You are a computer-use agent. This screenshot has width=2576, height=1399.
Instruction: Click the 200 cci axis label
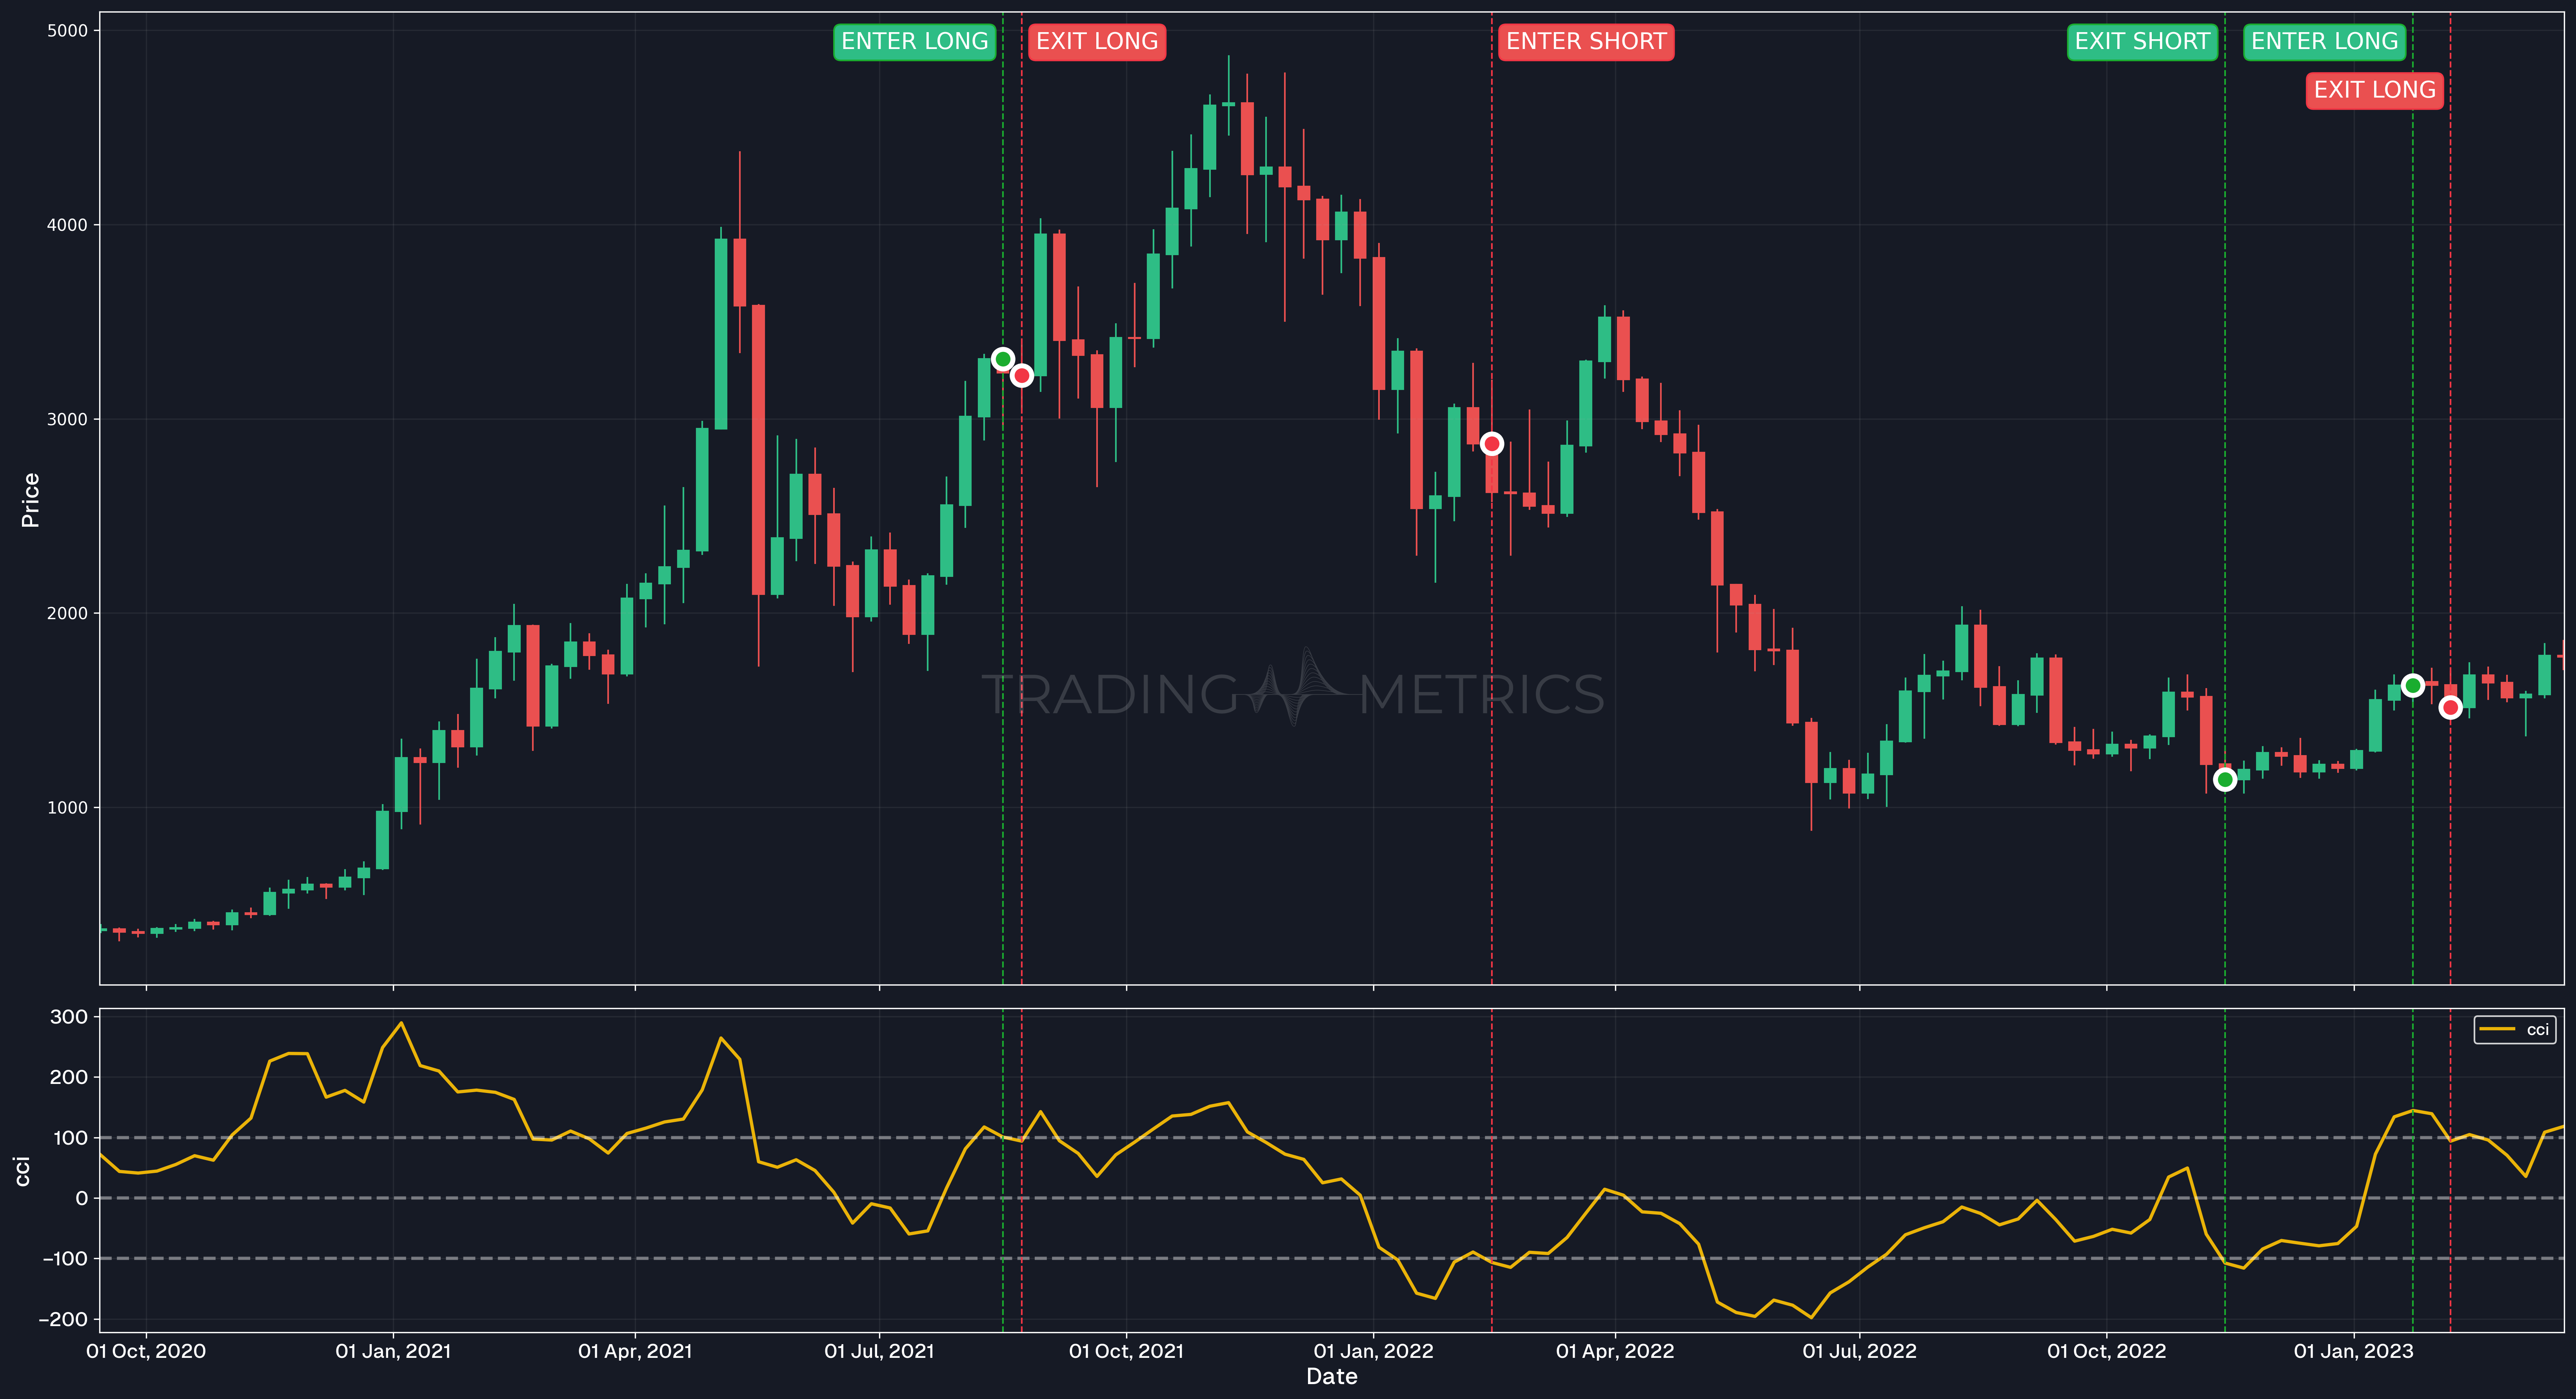click(x=69, y=1077)
